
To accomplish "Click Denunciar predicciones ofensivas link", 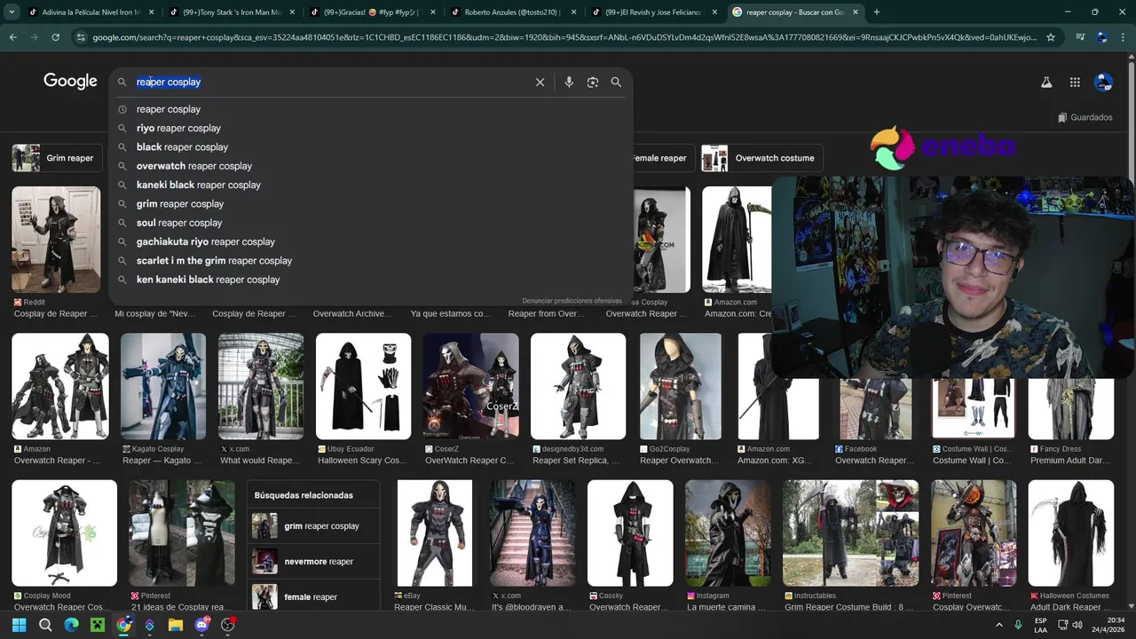I will [572, 301].
